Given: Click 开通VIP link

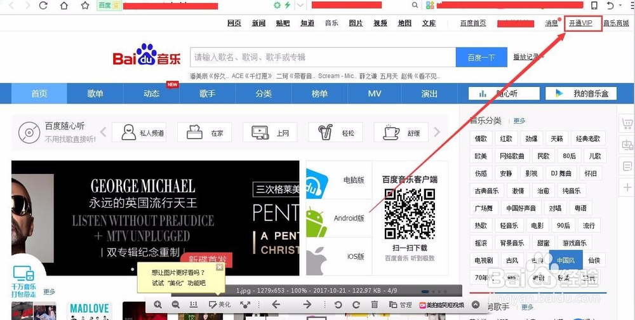Looking at the screenshot, I should tap(581, 23).
